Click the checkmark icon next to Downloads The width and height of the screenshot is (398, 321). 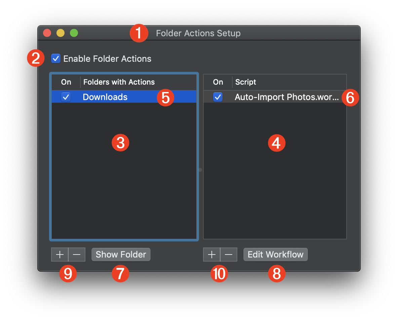coord(66,97)
